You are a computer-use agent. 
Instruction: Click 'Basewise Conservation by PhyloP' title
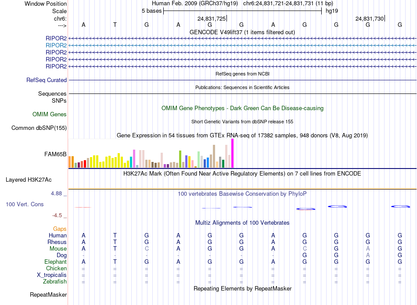coord(242,194)
